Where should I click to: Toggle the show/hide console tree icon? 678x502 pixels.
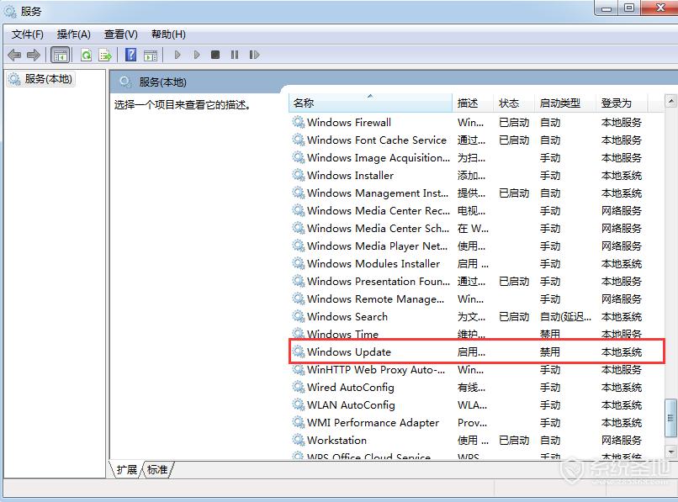[x=60, y=55]
